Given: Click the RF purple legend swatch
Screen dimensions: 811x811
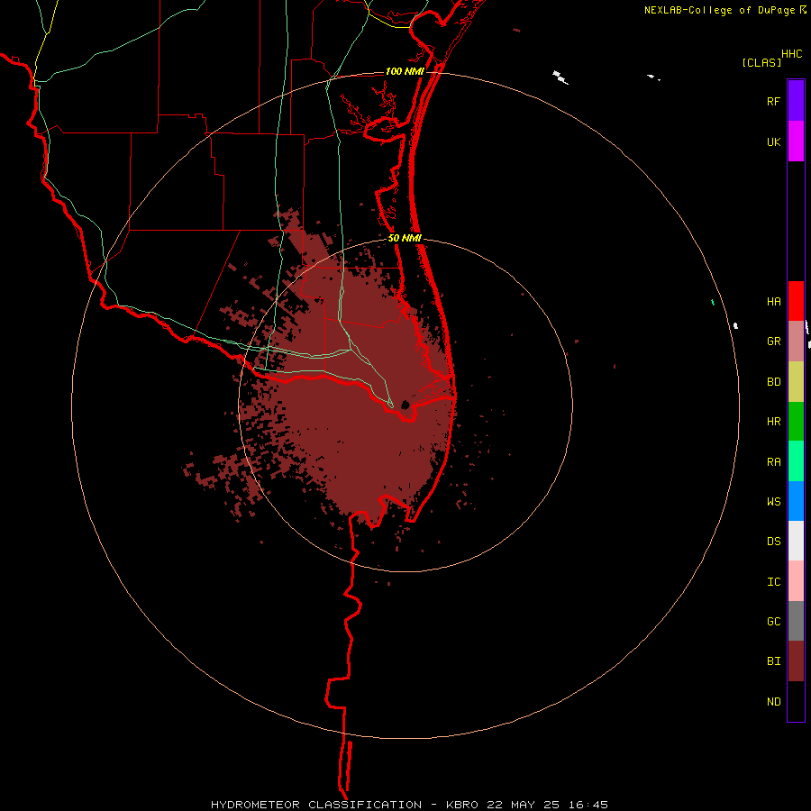Looking at the screenshot, I should click(796, 101).
